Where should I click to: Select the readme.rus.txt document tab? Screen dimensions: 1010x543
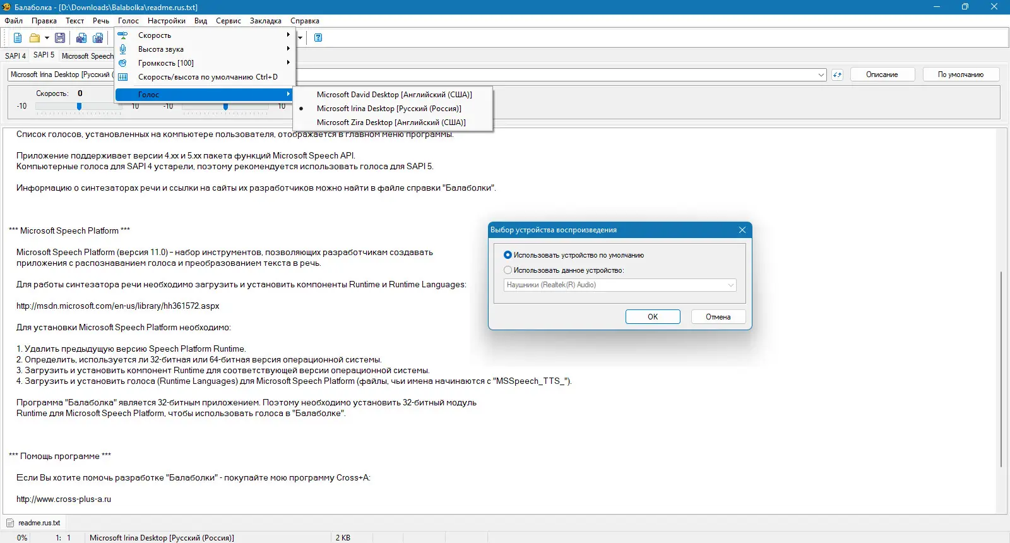tap(34, 523)
